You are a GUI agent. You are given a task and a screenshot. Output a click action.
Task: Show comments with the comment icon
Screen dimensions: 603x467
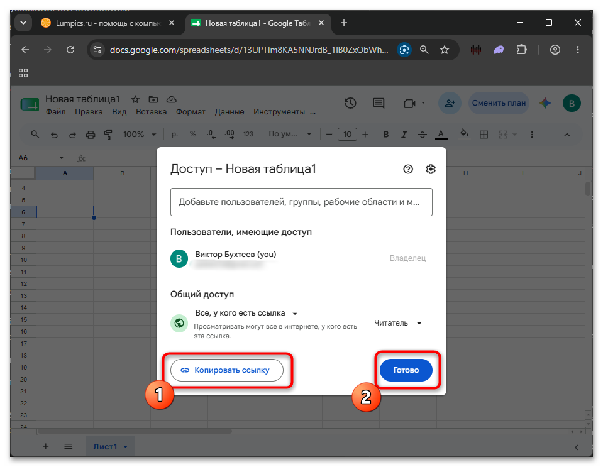[379, 103]
